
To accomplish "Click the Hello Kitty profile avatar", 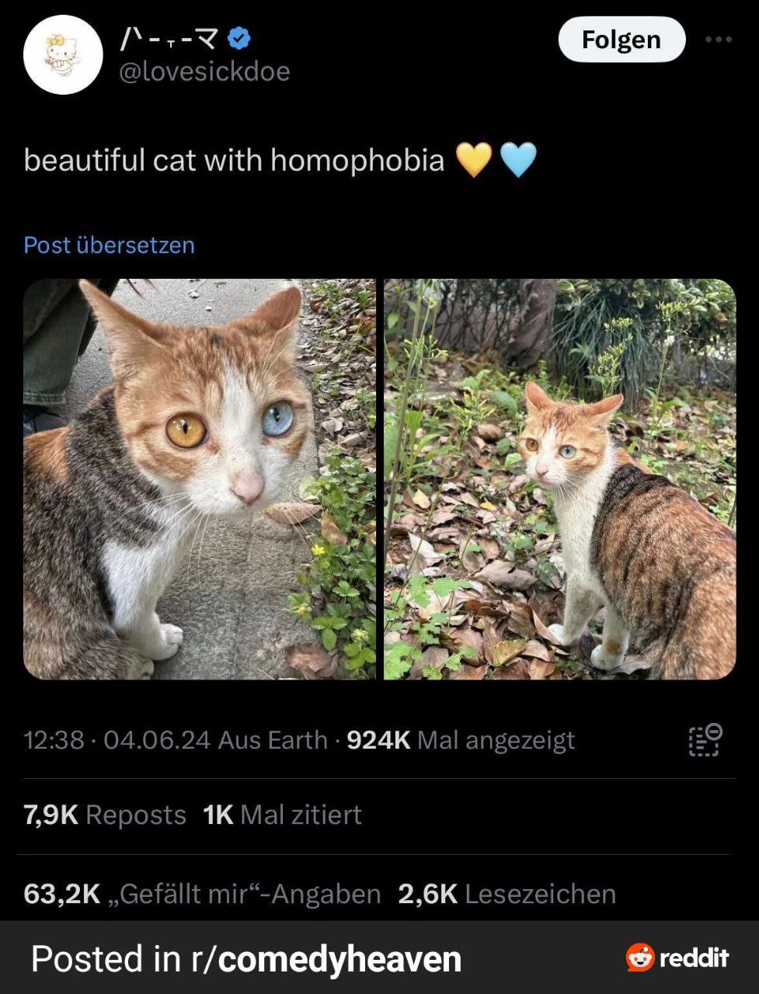I will click(x=63, y=54).
